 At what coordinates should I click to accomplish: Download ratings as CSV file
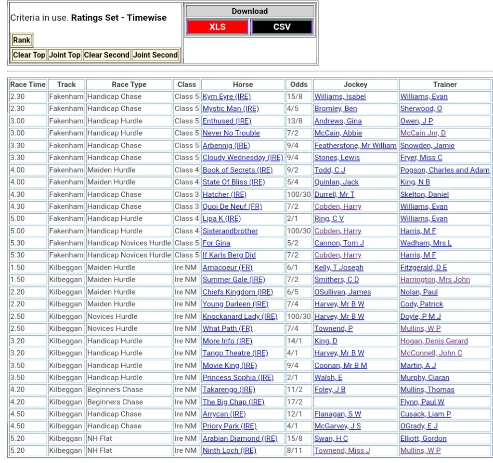coord(282,27)
